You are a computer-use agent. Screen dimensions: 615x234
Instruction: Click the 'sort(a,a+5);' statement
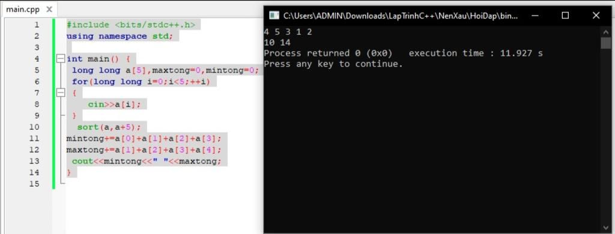click(109, 127)
